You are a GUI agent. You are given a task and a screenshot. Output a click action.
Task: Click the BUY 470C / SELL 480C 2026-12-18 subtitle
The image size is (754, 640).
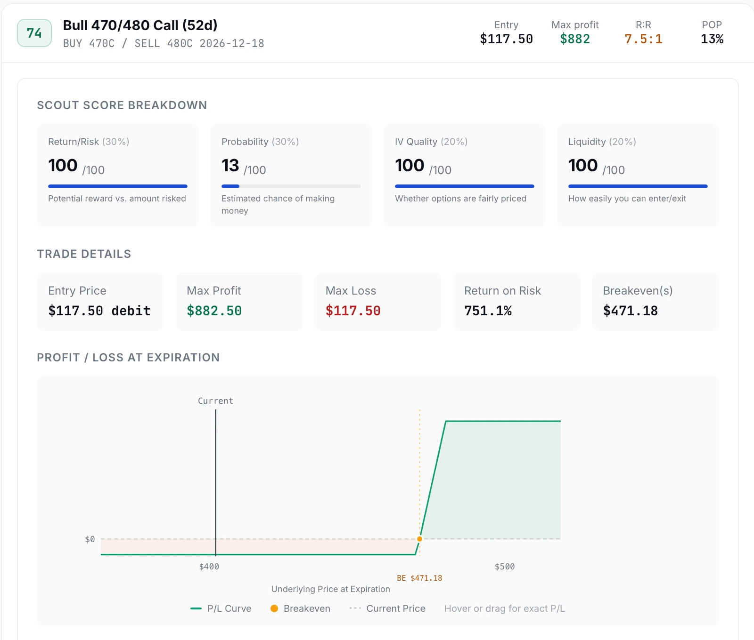tap(164, 43)
